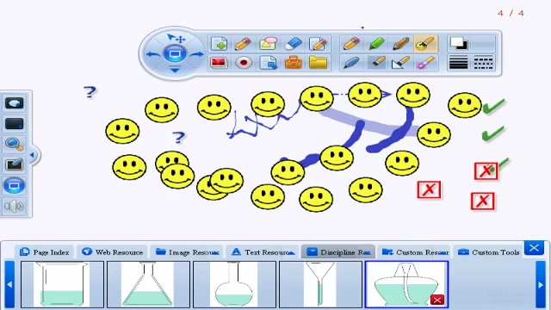Select the conical flask thumbnail
This screenshot has height=310, width=551.
(x=148, y=284)
